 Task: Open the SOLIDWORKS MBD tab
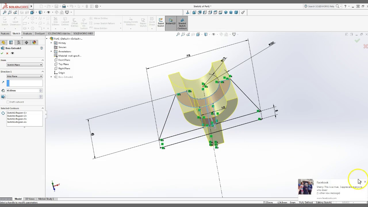tap(83, 33)
